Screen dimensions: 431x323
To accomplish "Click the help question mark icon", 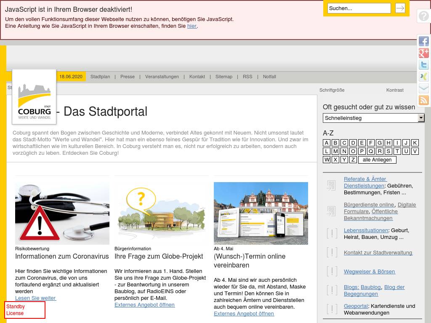I will click(x=423, y=16).
